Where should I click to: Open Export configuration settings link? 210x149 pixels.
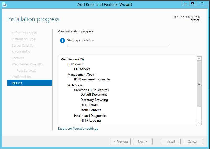(x=78, y=129)
